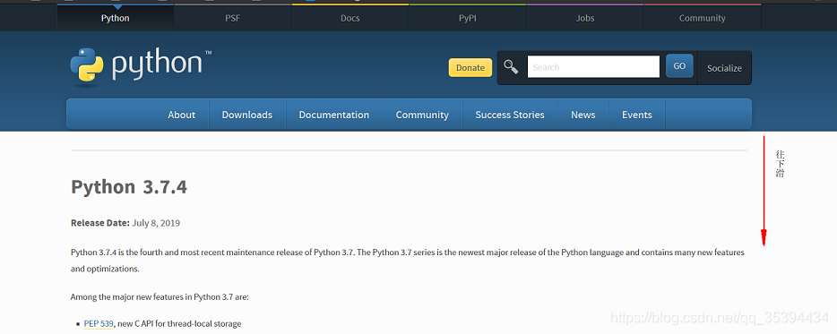The width and height of the screenshot is (837, 334).
Task: Click the yellow Donate button
Action: pyautogui.click(x=470, y=68)
